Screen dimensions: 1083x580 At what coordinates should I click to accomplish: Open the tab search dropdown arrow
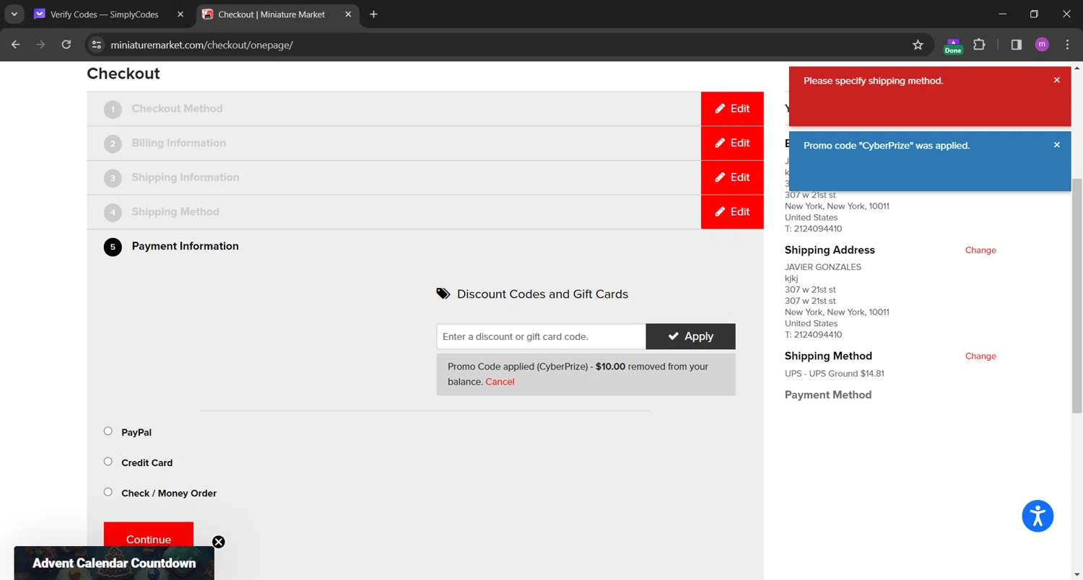[14, 14]
